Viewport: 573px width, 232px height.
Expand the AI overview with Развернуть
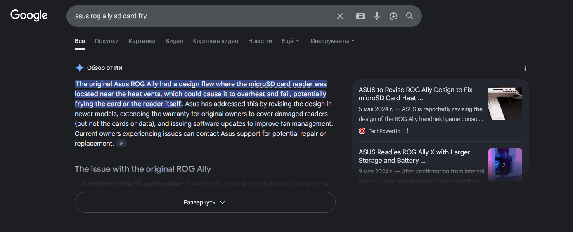(205, 202)
